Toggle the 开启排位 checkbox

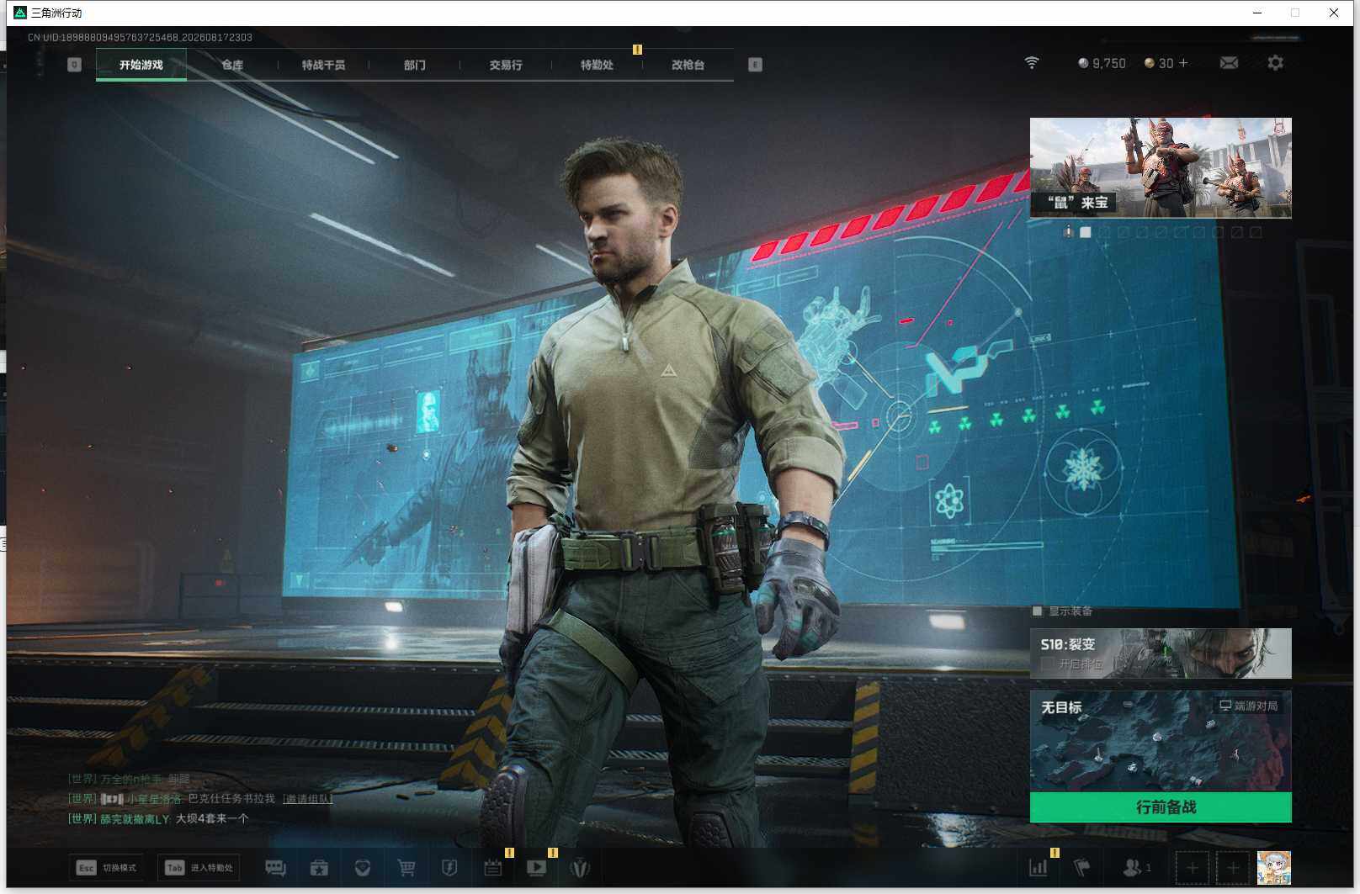(x=1047, y=664)
